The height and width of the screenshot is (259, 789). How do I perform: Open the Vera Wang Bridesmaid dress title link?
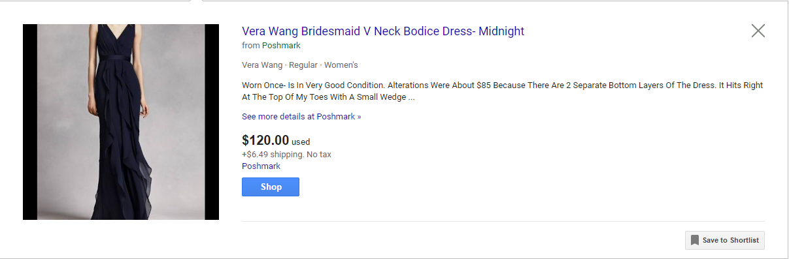(x=383, y=31)
